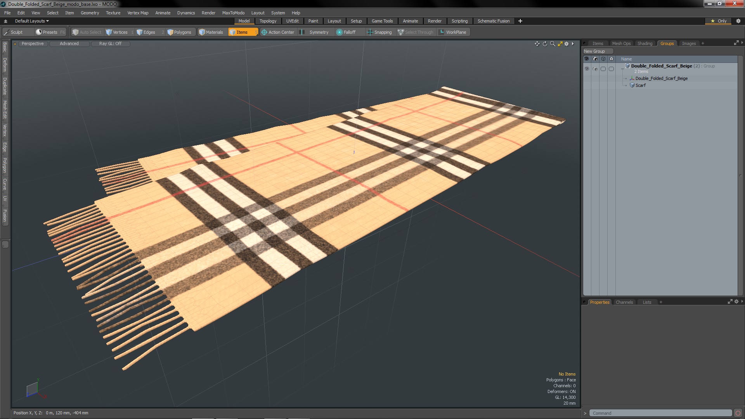Toggle the second square checkbox of the group row
This screenshot has width=745, height=419.
611,69
